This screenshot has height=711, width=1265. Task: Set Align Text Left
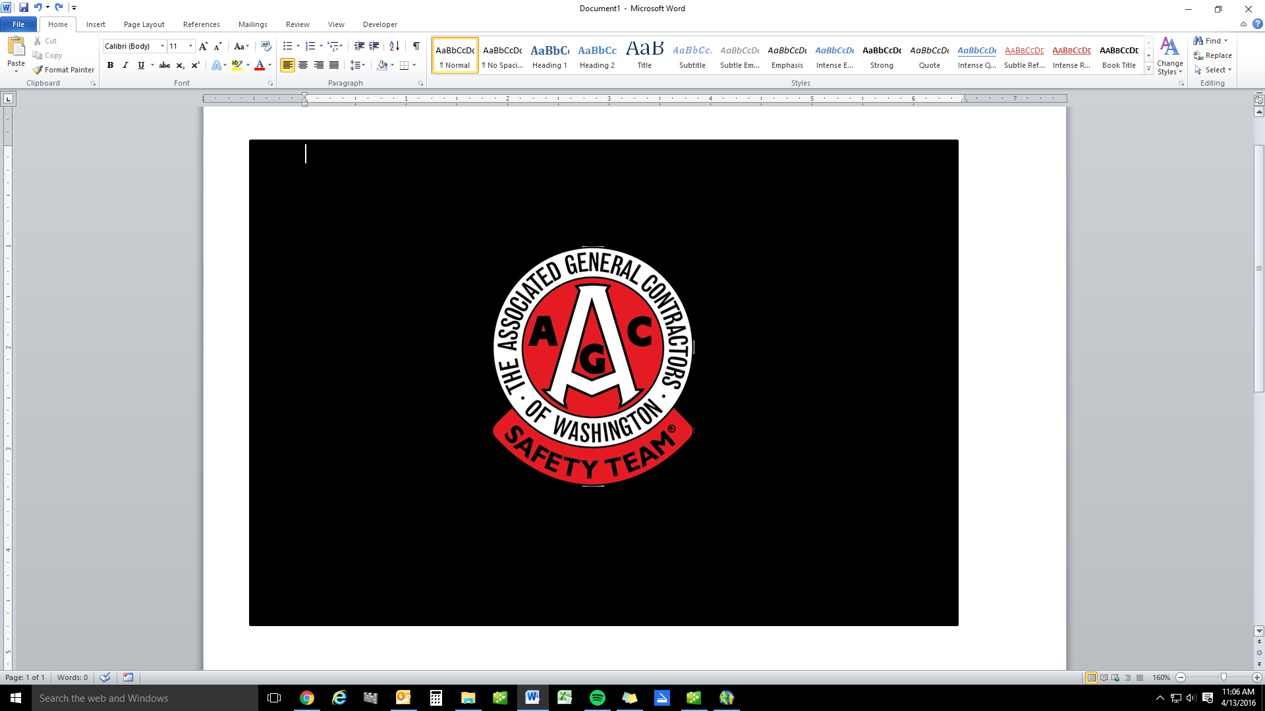(x=287, y=65)
